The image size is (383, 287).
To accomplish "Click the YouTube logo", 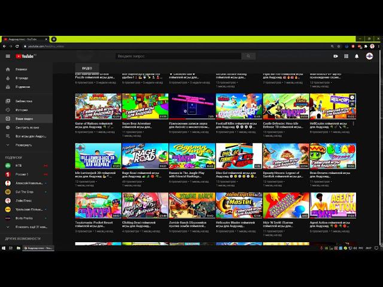I will [x=25, y=56].
